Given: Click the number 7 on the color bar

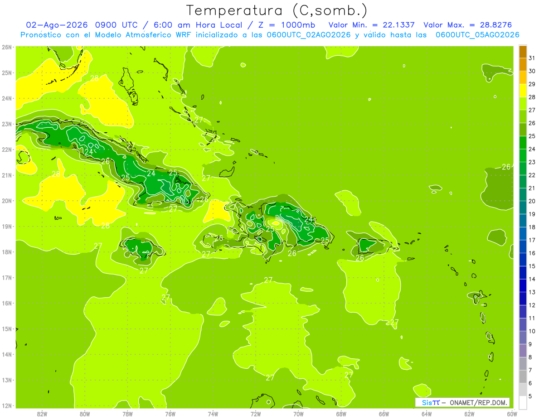Looking at the screenshot, I should [x=530, y=370].
